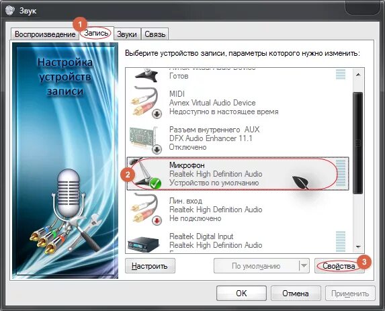Click the device list scrollbar thumb
This screenshot has height=311, width=385.
tap(358, 143)
